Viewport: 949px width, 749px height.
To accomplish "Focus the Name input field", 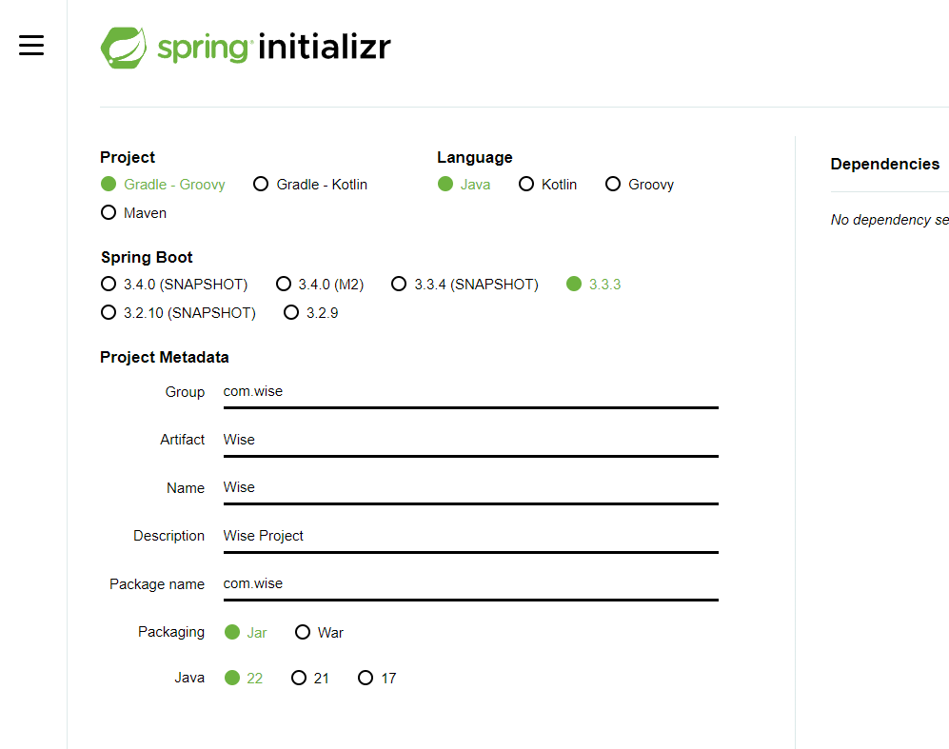I will pyautogui.click(x=470, y=487).
